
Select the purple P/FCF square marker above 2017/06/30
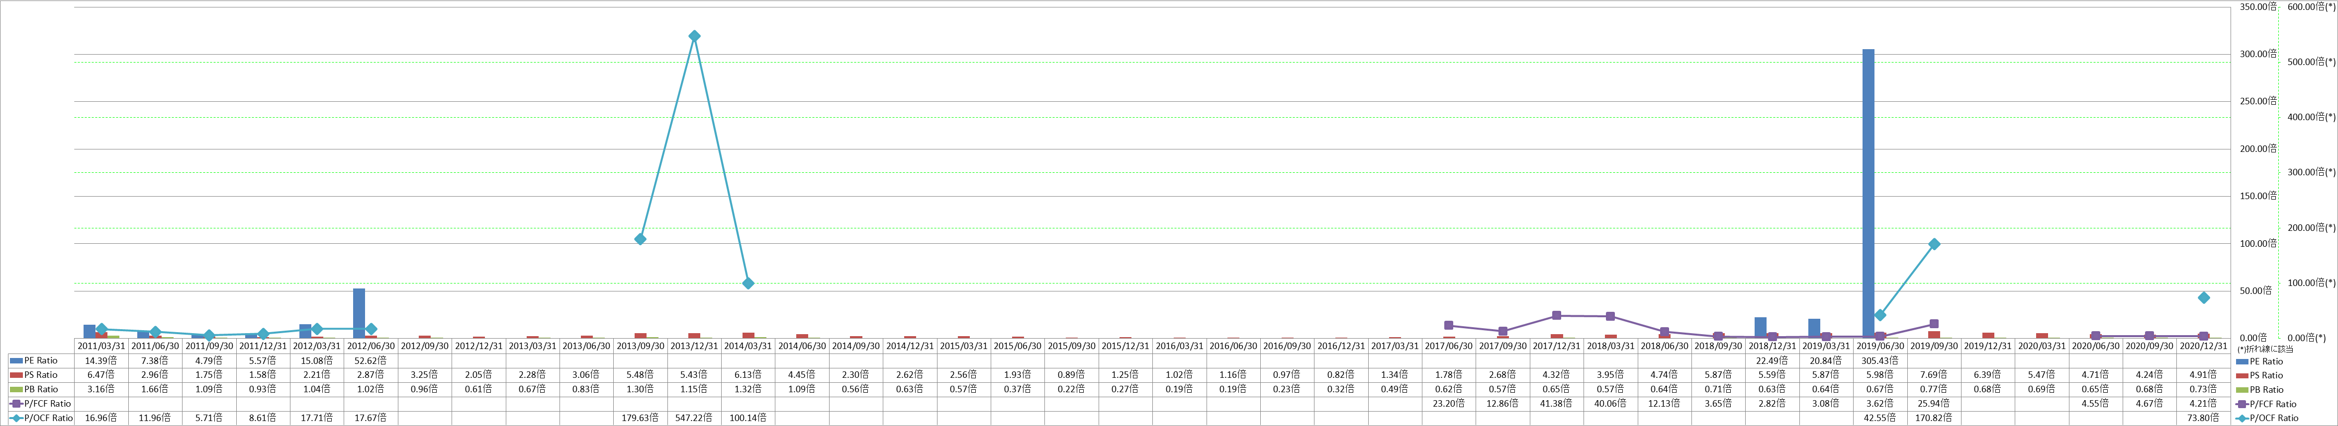pos(1449,325)
